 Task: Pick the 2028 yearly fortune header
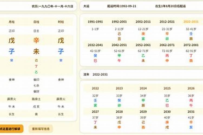119,112
